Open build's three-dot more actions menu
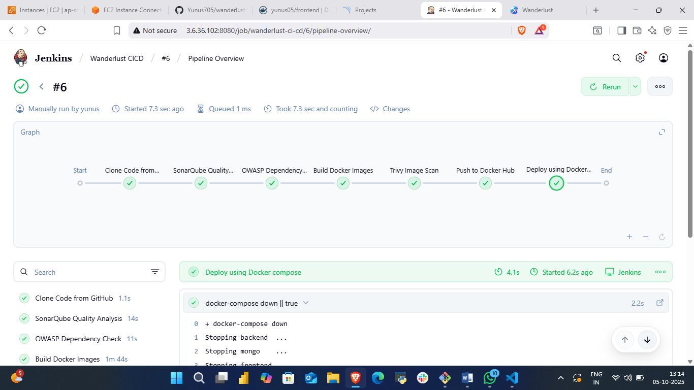 [660, 87]
